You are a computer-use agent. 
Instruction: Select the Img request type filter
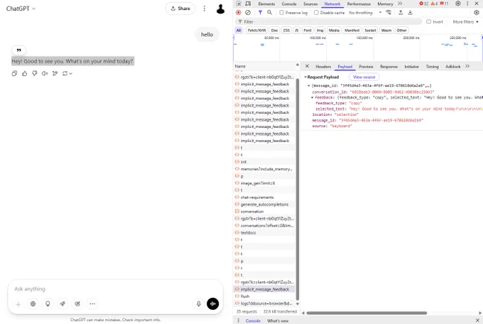point(320,31)
